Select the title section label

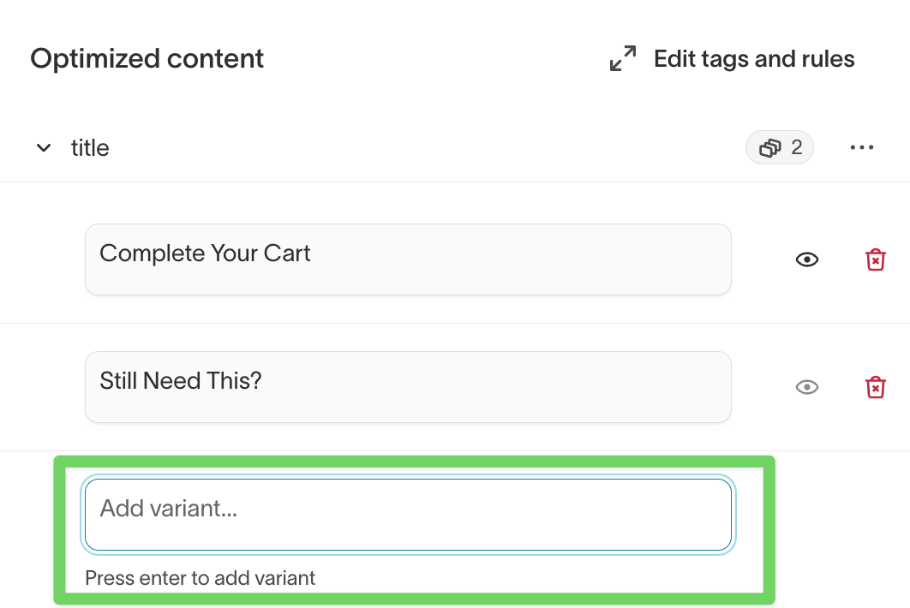[x=90, y=148]
